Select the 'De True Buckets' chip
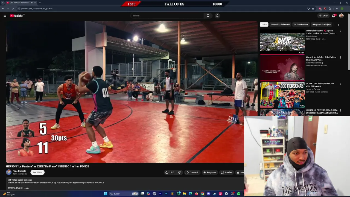 [301, 24]
